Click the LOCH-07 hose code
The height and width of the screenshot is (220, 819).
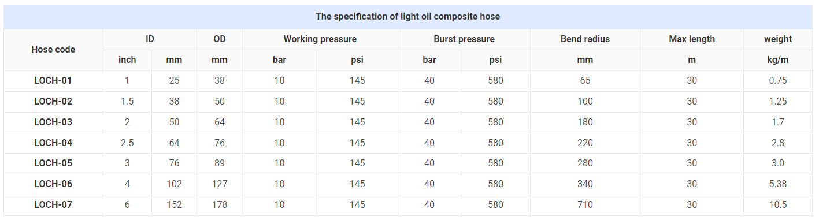[x=53, y=204]
